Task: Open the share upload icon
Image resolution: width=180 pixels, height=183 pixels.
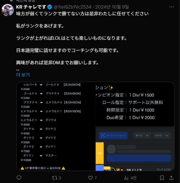Action: click(x=171, y=178)
